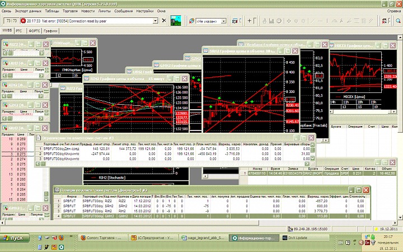Select the greyed arc drawing tool
Viewport: 403px width, 252px height.
(334, 21)
